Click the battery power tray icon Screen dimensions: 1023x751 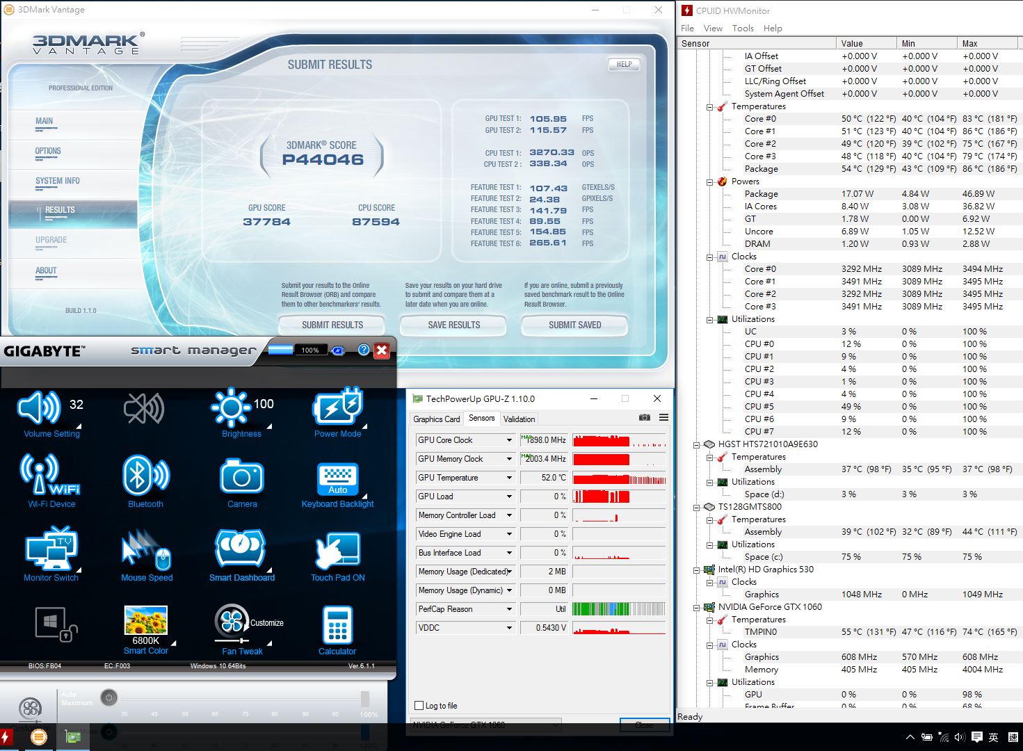click(926, 737)
